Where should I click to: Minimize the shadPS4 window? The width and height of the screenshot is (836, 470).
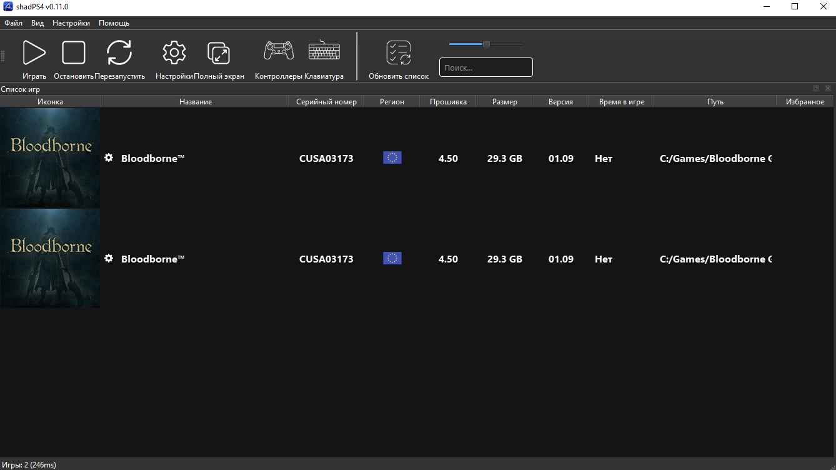click(767, 6)
